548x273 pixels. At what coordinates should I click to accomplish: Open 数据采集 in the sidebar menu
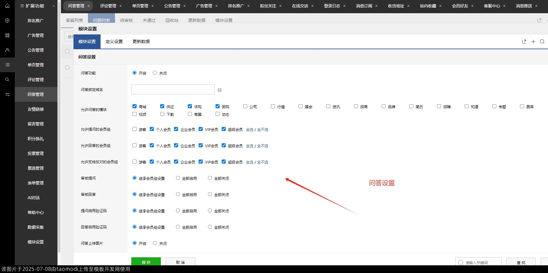tap(36, 227)
